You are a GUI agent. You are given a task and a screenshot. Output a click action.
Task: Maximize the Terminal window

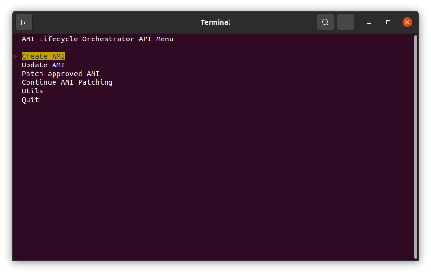pos(388,22)
